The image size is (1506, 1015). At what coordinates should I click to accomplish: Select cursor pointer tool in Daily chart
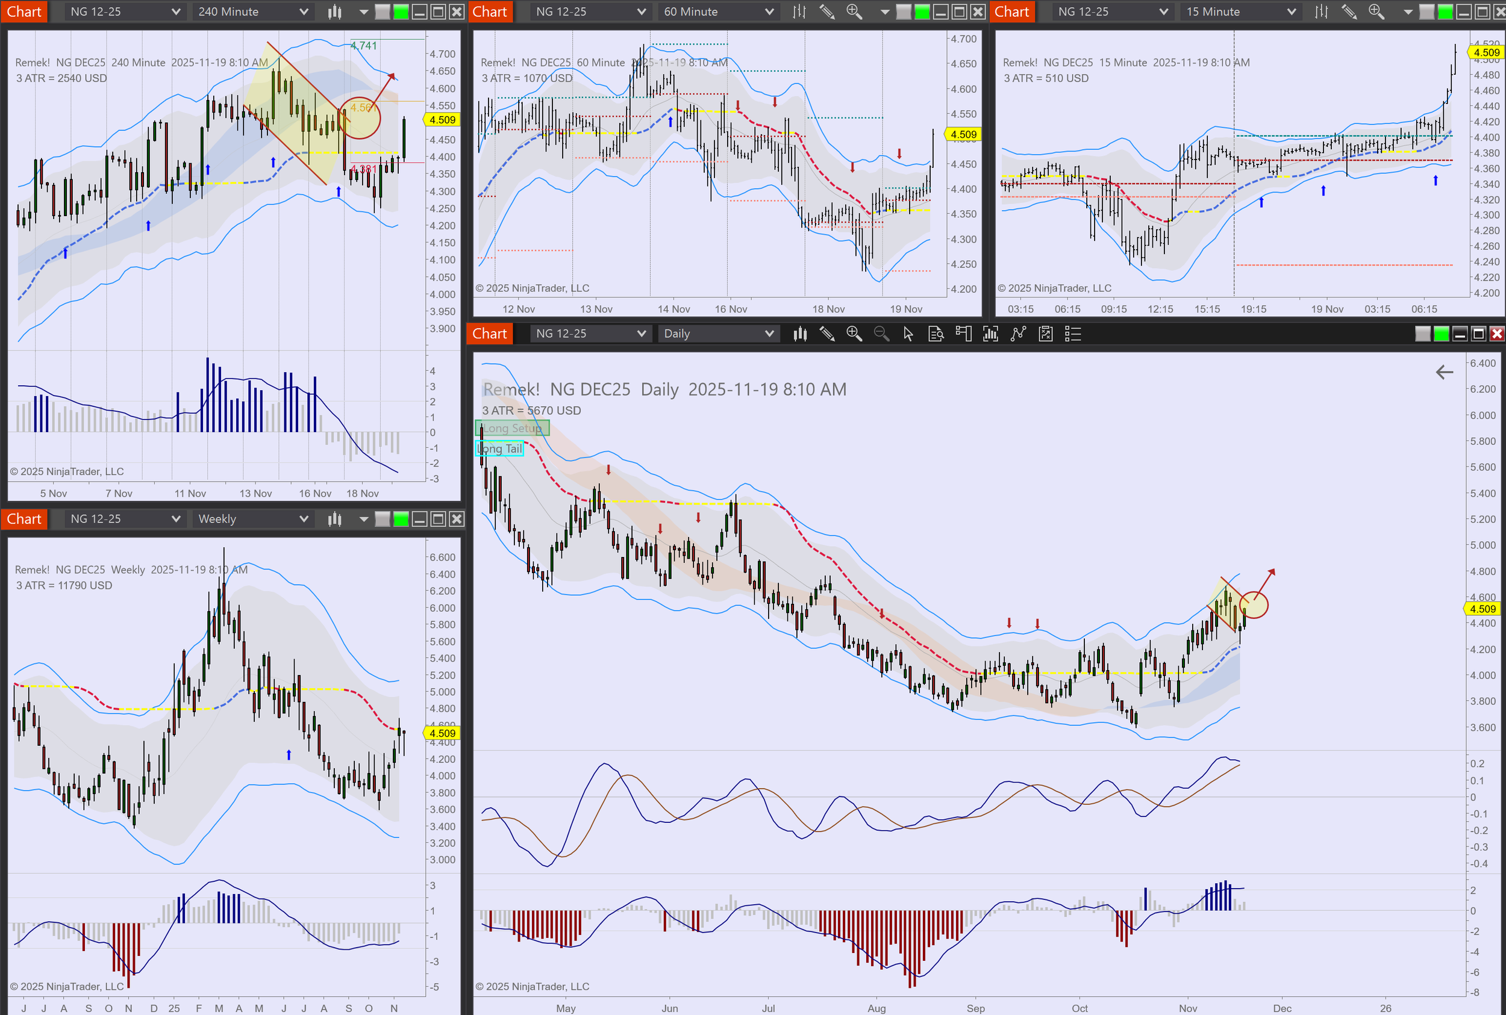coord(908,334)
